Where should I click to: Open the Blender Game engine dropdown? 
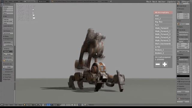(44, 1)
